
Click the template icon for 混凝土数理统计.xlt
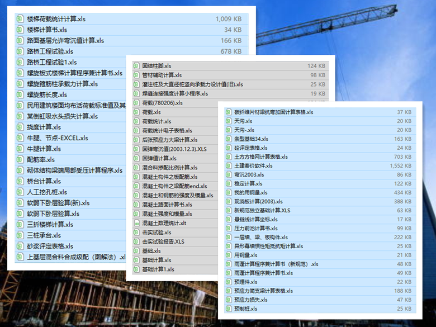136,223
